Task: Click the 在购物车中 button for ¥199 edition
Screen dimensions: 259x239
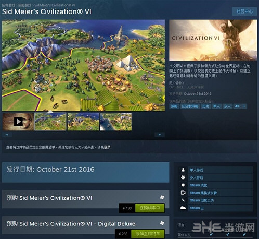Action: pyautogui.click(x=150, y=208)
